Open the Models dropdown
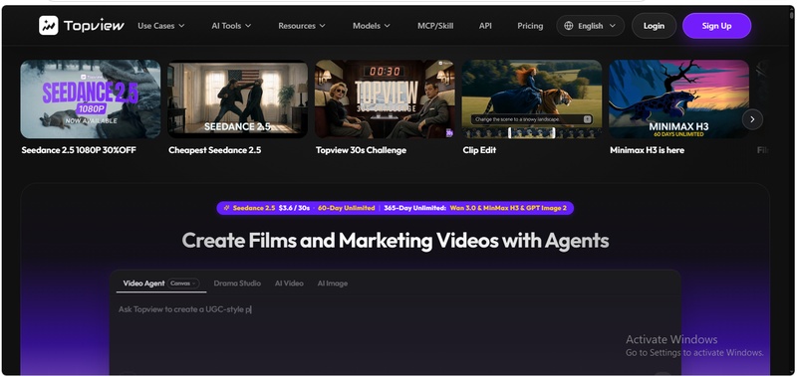This screenshot has width=797, height=376. pyautogui.click(x=371, y=26)
